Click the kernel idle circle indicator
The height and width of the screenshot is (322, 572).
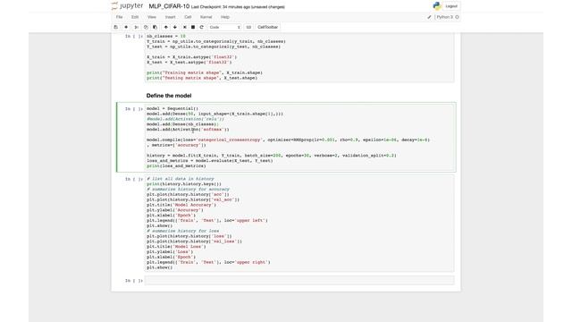click(457, 17)
